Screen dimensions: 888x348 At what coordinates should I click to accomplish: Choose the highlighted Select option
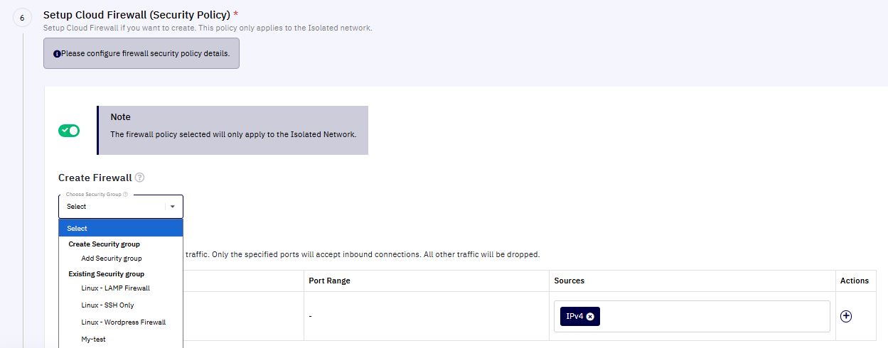[x=121, y=228]
